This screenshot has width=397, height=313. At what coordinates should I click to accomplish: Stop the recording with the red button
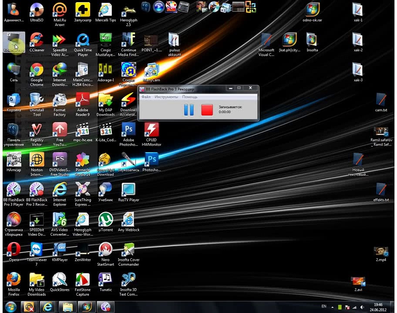(x=207, y=110)
